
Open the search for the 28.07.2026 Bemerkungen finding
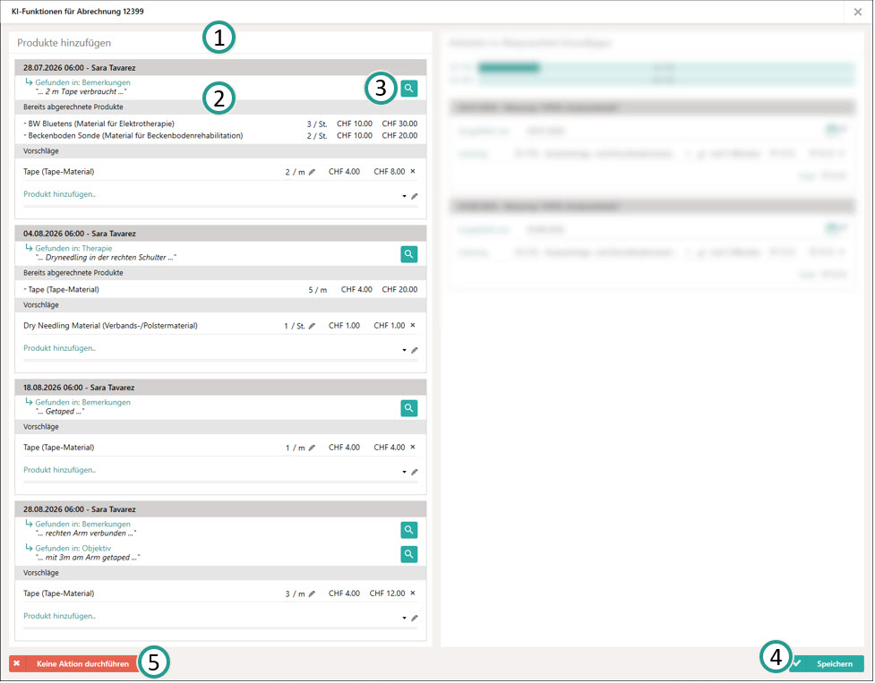click(409, 88)
